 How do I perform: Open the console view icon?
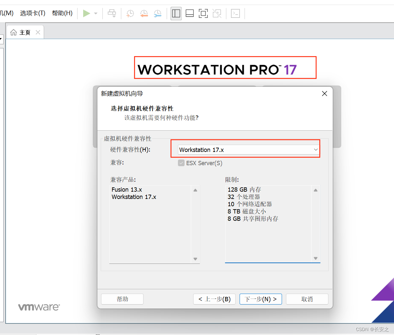(x=236, y=13)
